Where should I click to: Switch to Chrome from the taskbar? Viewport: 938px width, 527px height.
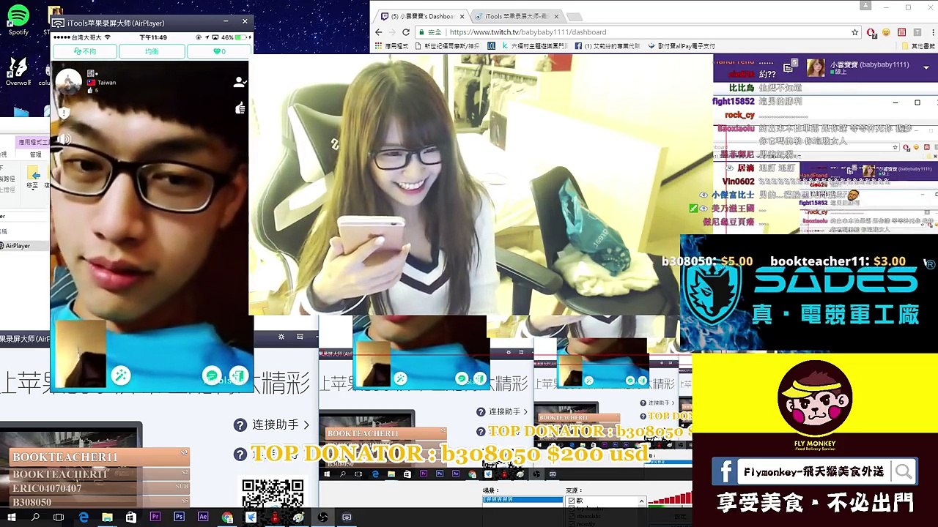click(x=227, y=517)
